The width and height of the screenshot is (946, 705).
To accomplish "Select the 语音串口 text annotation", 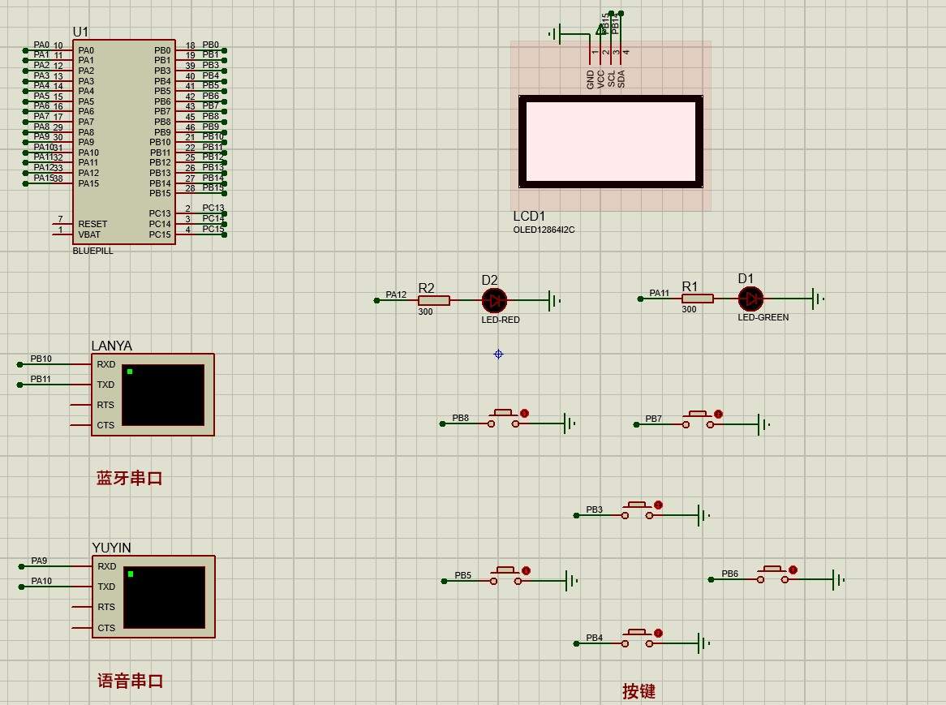I will pos(131,681).
